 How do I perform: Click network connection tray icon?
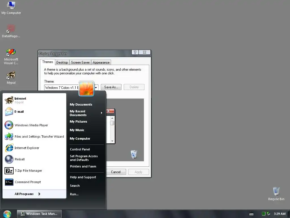point(268,214)
